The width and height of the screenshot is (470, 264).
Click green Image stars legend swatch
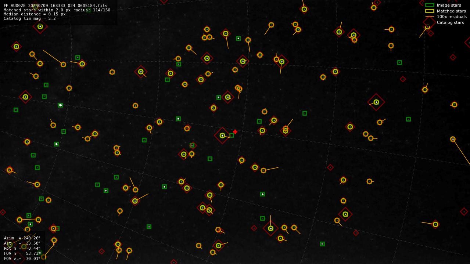[430, 5]
